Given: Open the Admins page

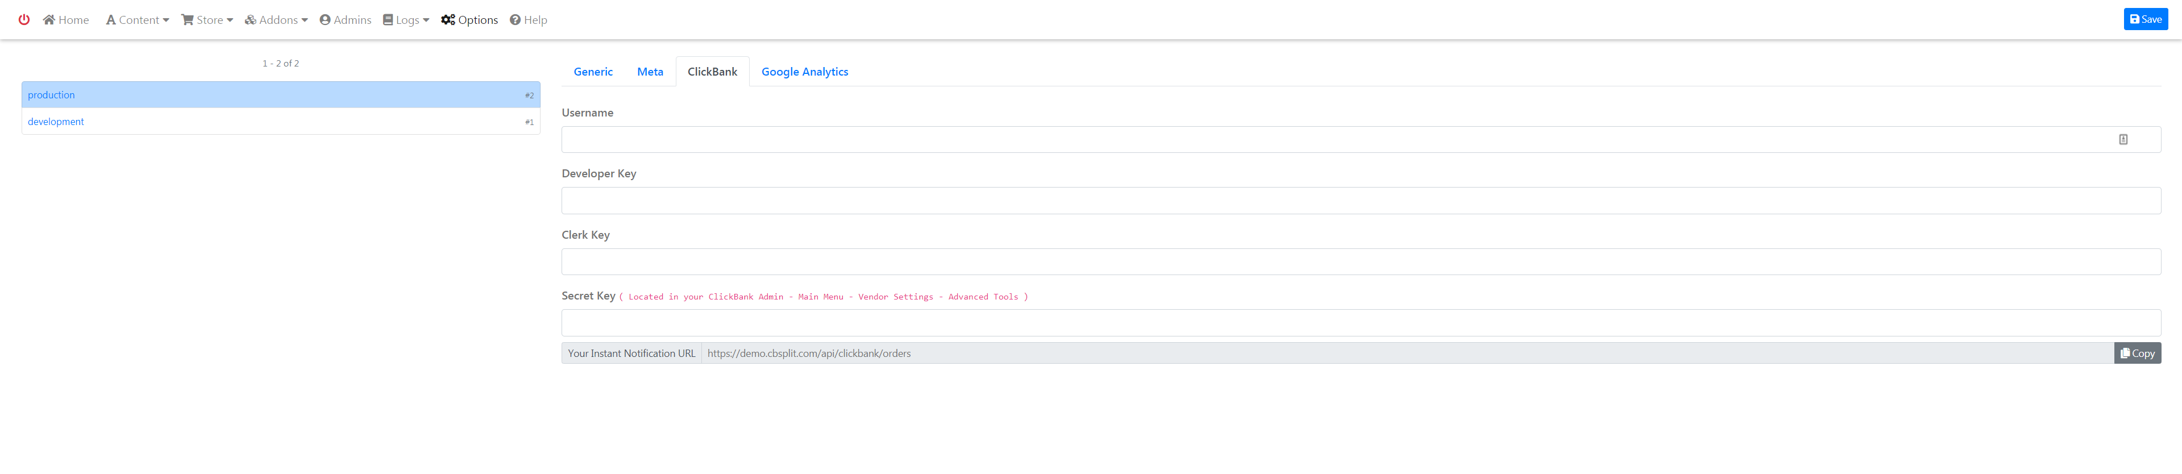Looking at the screenshot, I should coord(346,19).
